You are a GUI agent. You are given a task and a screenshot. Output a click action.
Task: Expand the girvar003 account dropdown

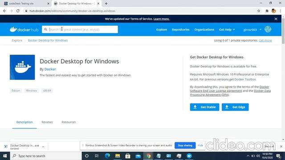[252, 30]
